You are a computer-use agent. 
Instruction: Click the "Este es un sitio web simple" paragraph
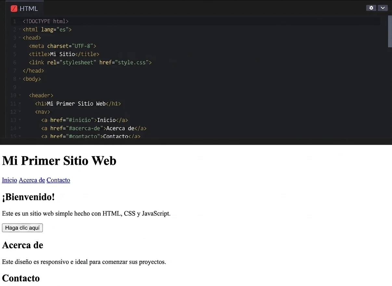click(x=86, y=214)
